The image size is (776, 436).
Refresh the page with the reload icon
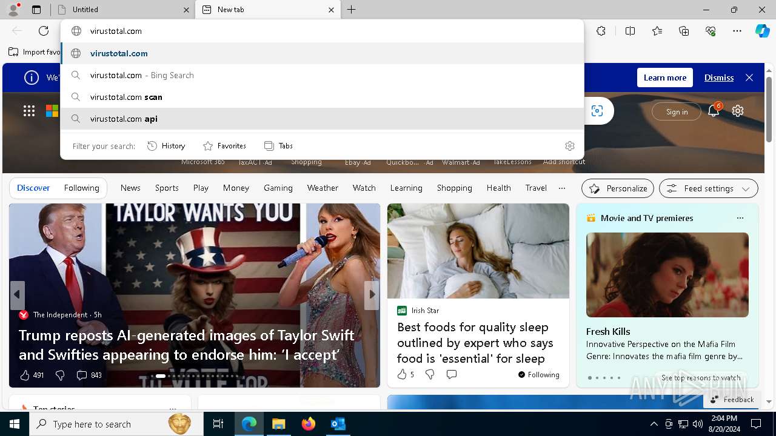(x=44, y=31)
